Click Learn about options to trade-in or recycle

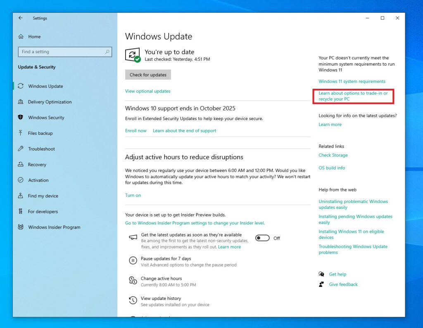point(353,96)
